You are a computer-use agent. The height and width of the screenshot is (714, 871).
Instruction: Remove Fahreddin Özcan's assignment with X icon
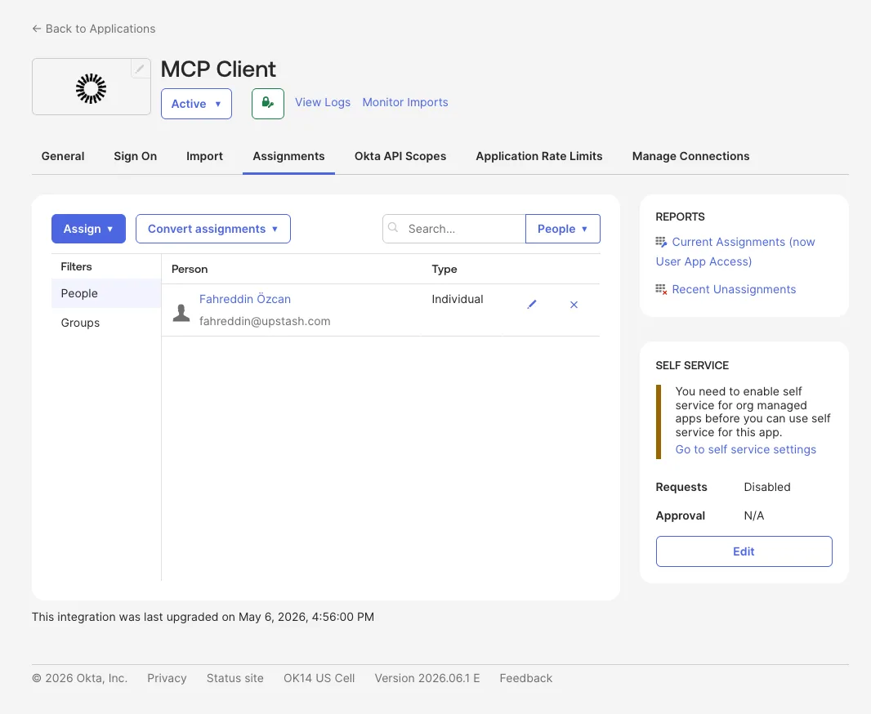[x=574, y=304]
